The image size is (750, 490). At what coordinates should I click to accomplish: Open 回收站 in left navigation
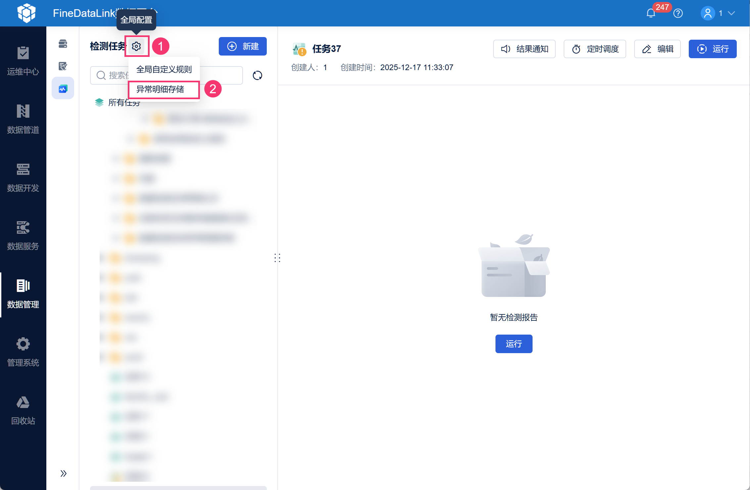point(23,411)
